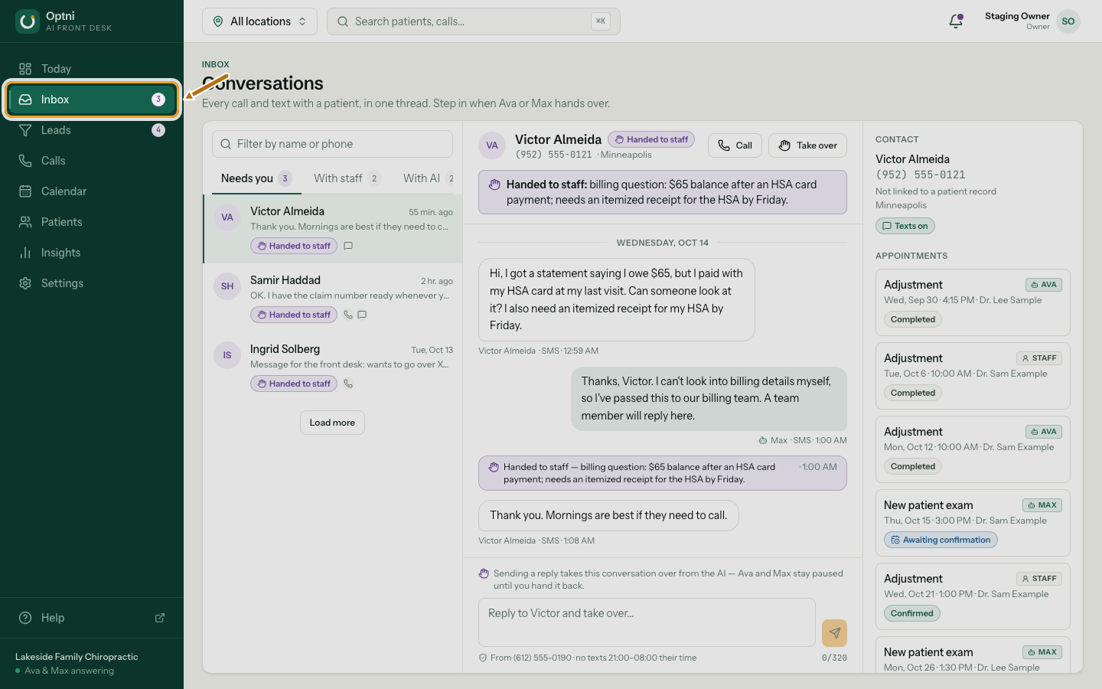1102x689 pixels.
Task: Open the Awaiting confirmation new patient exam
Action: coord(973,523)
